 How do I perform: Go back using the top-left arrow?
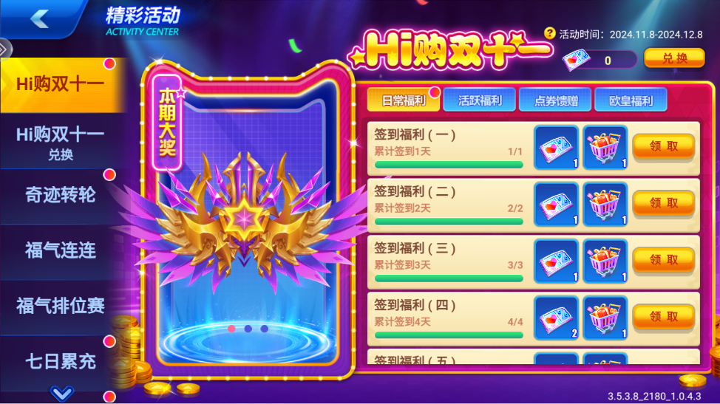tap(39, 18)
